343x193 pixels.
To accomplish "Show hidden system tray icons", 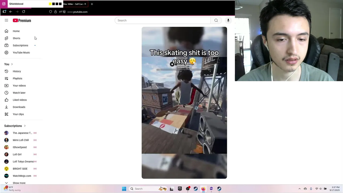I will [x=300, y=189].
